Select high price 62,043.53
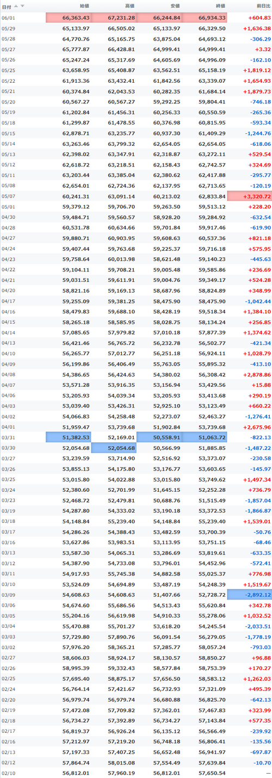Screen dimensions: 272x778 click(x=121, y=91)
